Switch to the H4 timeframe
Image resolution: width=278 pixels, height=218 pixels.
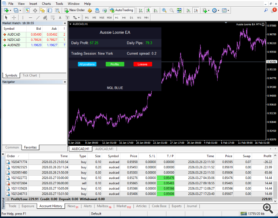pos(124,17)
